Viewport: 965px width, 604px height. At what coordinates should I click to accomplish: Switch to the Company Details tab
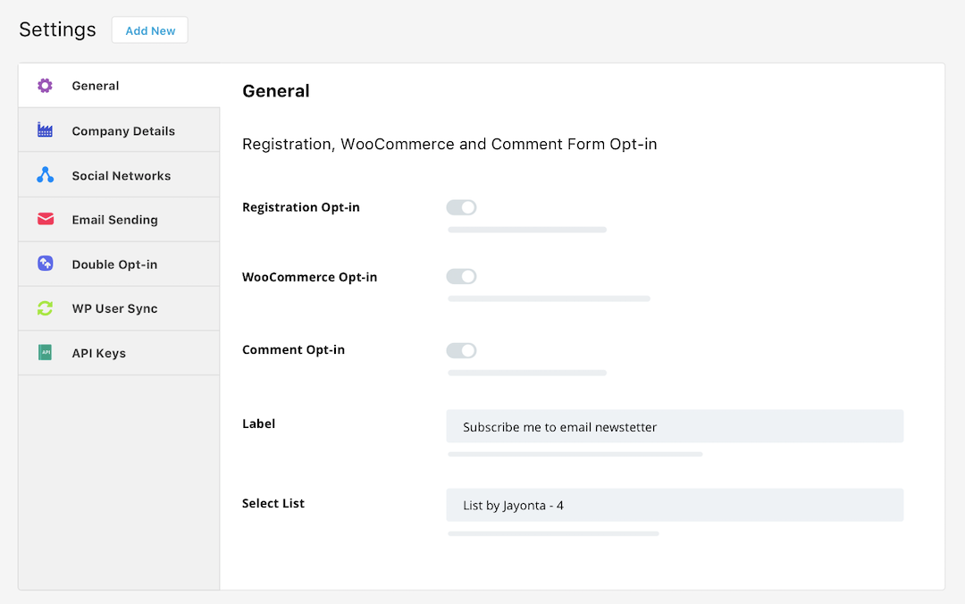(123, 131)
